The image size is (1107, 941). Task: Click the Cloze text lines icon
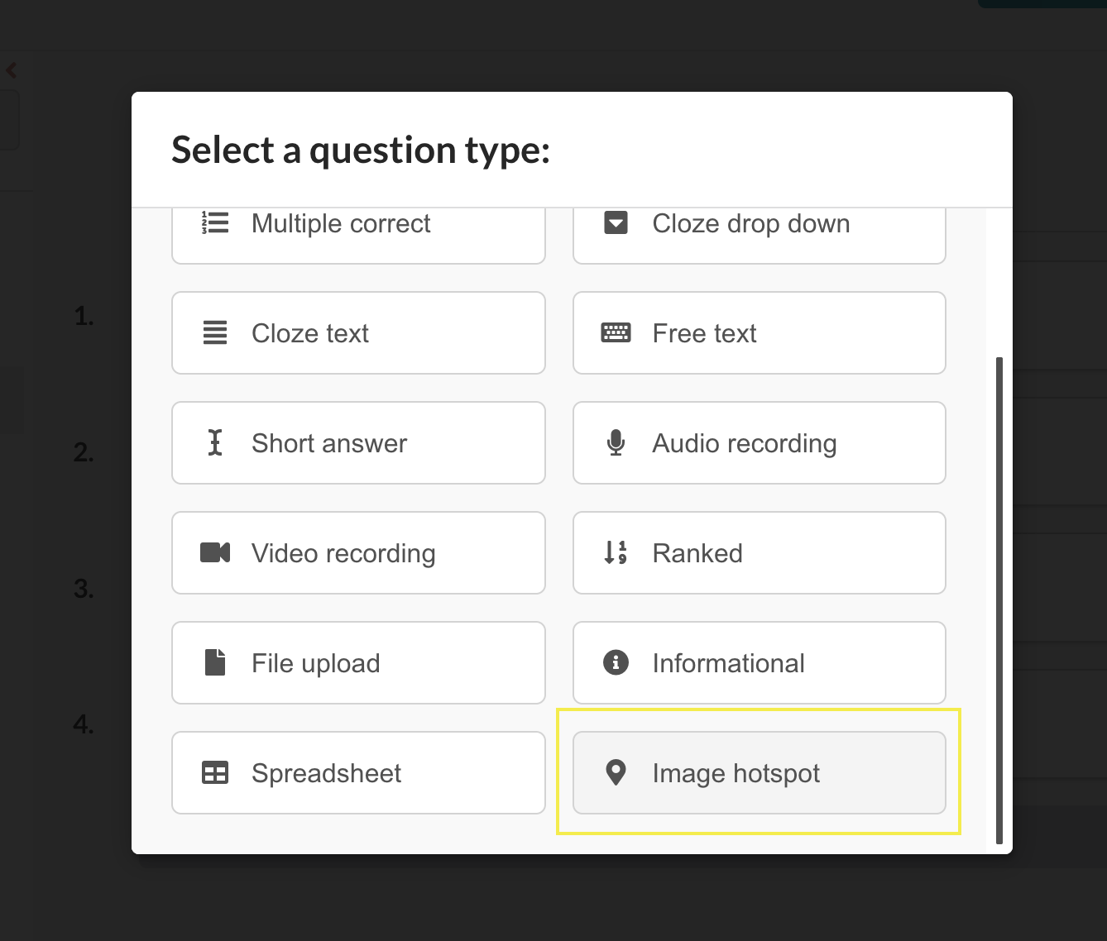coord(215,333)
